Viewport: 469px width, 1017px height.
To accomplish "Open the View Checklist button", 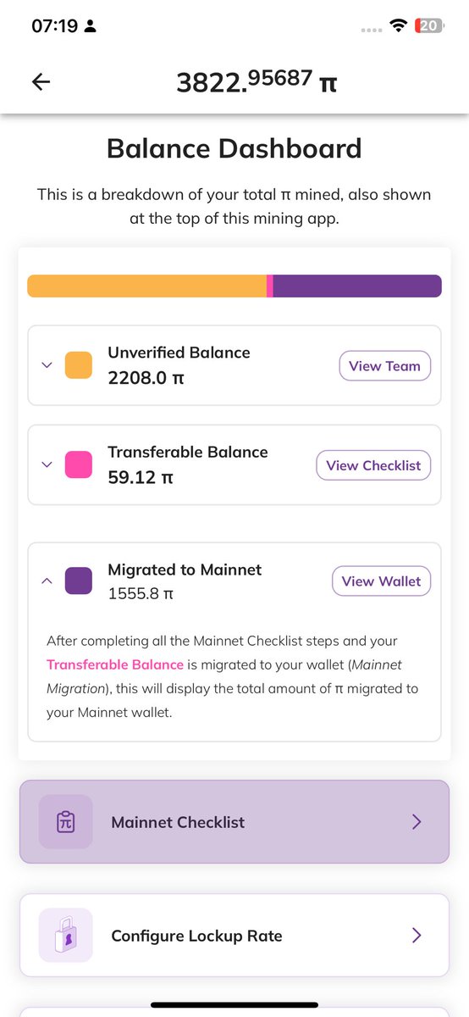I will pyautogui.click(x=373, y=465).
